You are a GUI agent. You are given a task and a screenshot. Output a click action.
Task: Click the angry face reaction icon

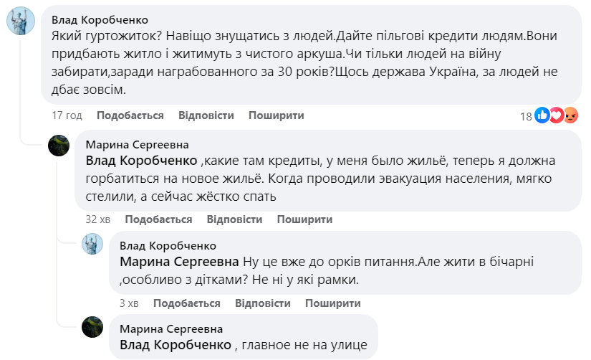571,115
